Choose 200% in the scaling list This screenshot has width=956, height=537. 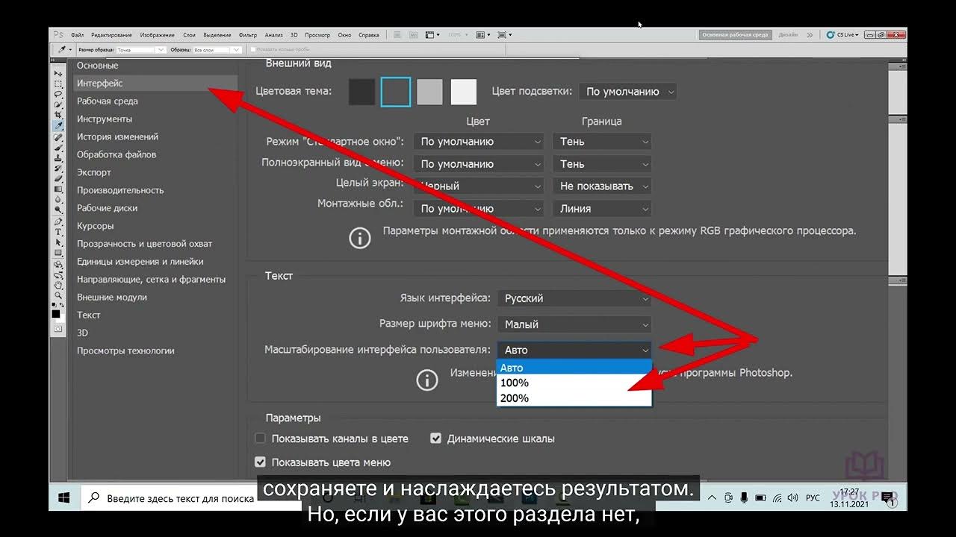click(574, 398)
